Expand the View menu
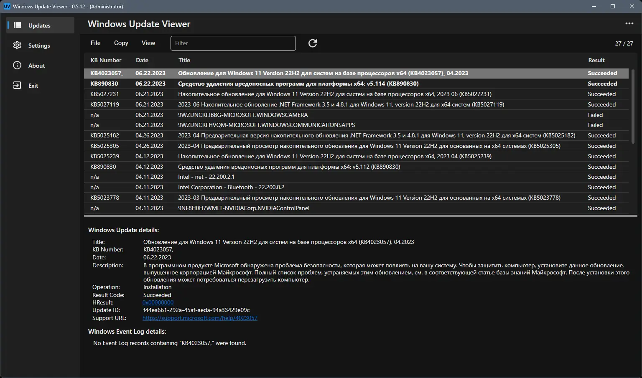 tap(148, 43)
